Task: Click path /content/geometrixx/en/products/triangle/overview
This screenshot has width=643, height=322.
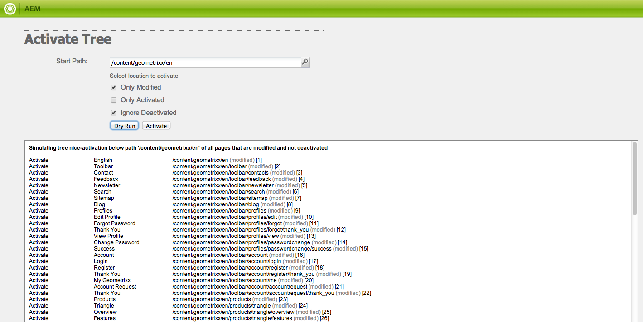Action: pyautogui.click(x=233, y=312)
